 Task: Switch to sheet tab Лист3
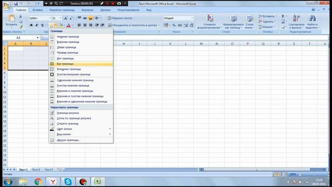click(49, 170)
